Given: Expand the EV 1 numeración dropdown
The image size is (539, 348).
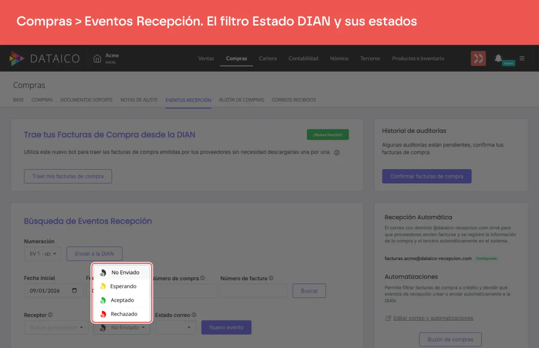Looking at the screenshot, I should [43, 254].
